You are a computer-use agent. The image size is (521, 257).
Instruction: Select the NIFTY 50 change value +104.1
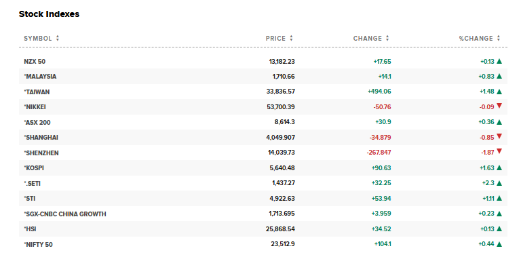tap(383, 245)
